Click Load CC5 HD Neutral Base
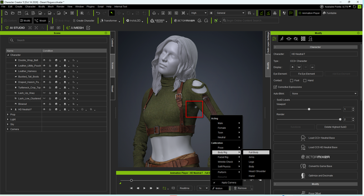The width and height of the screenshot is (364, 196). (315, 147)
